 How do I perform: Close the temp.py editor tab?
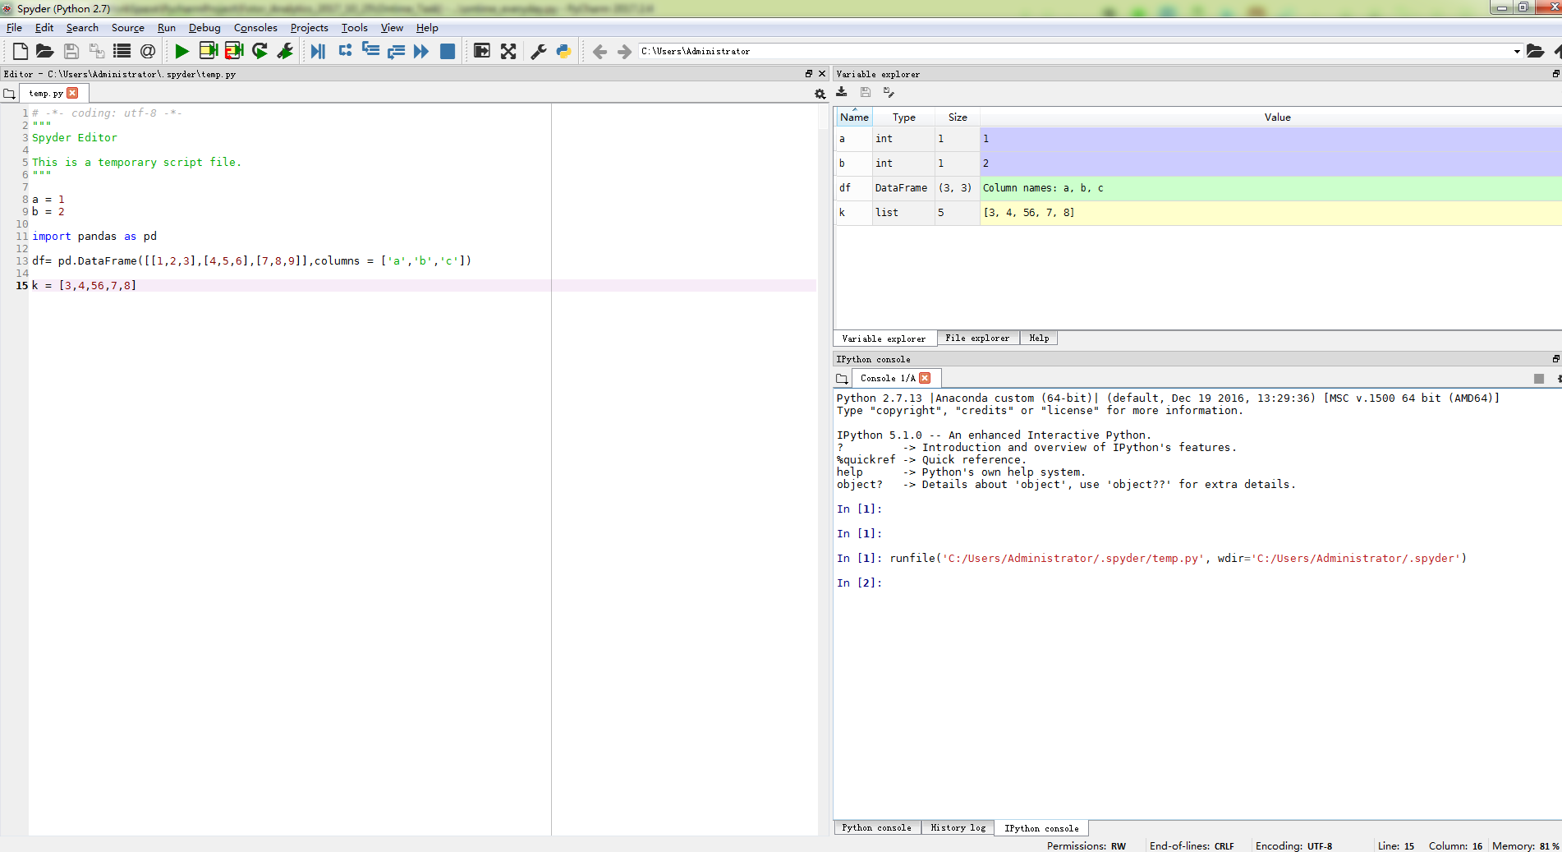[x=73, y=93]
